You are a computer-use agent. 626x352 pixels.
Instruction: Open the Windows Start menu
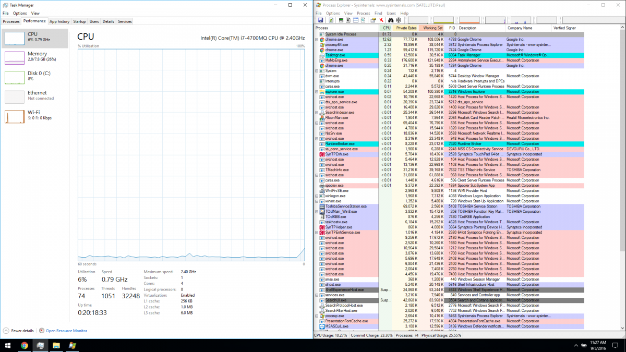click(8, 345)
